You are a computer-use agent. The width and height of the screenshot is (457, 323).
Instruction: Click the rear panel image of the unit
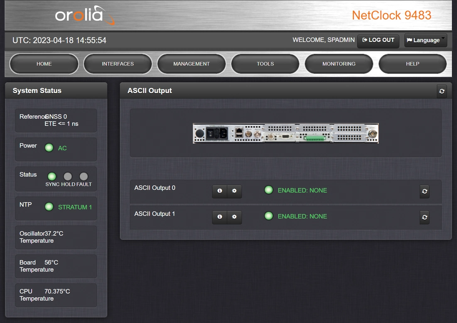(286, 133)
